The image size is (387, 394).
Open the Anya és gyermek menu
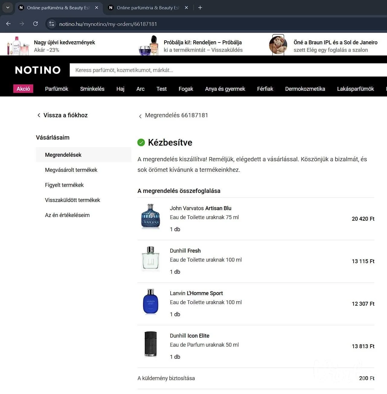pyautogui.click(x=225, y=89)
